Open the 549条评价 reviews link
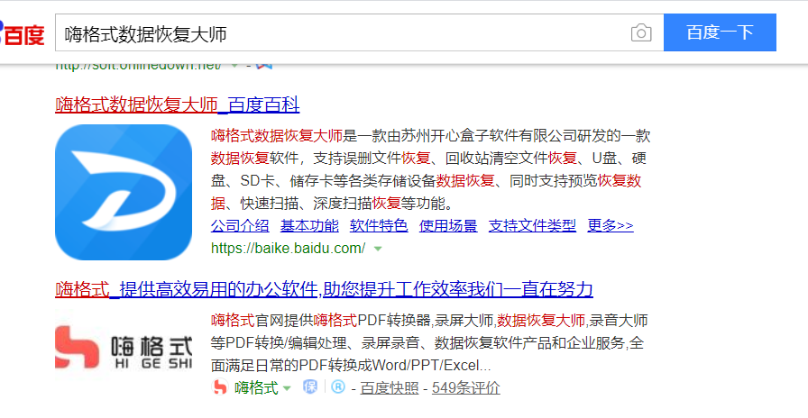The width and height of the screenshot is (808, 418). coord(466,387)
